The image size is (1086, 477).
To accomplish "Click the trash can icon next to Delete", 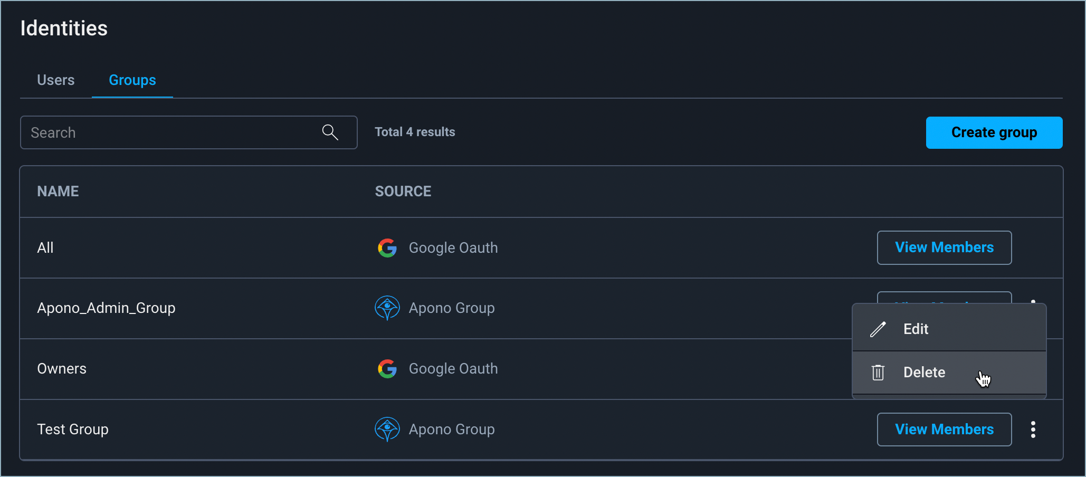I will pyautogui.click(x=878, y=373).
